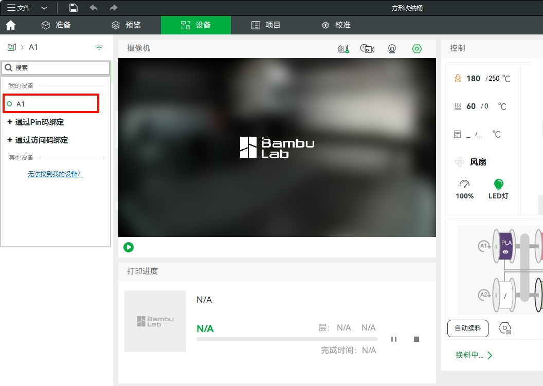The image size is (543, 386).
Task: Open the 设备 tab
Action: [x=196, y=25]
